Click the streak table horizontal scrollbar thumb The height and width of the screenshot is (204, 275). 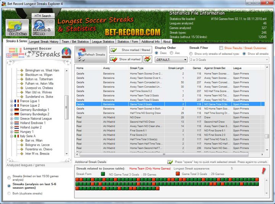coord(164,155)
